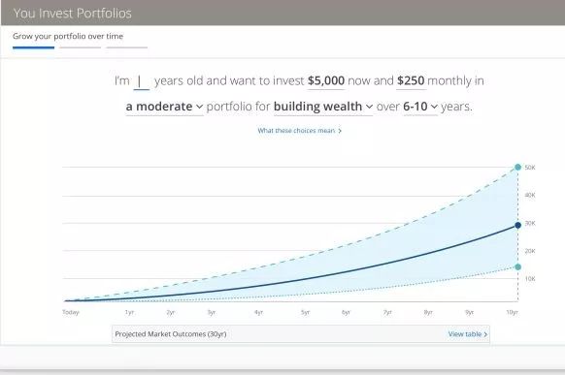Click the dark blue marker near 30K
This screenshot has width=565, height=375.
coord(517,225)
